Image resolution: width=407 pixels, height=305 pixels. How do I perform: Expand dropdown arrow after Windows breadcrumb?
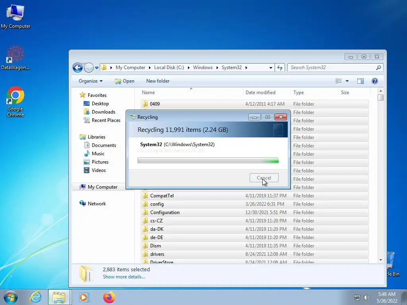(x=217, y=68)
